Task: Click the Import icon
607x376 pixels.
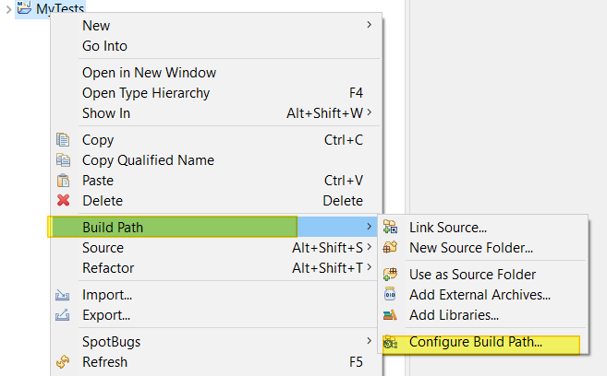Action: coord(63,296)
